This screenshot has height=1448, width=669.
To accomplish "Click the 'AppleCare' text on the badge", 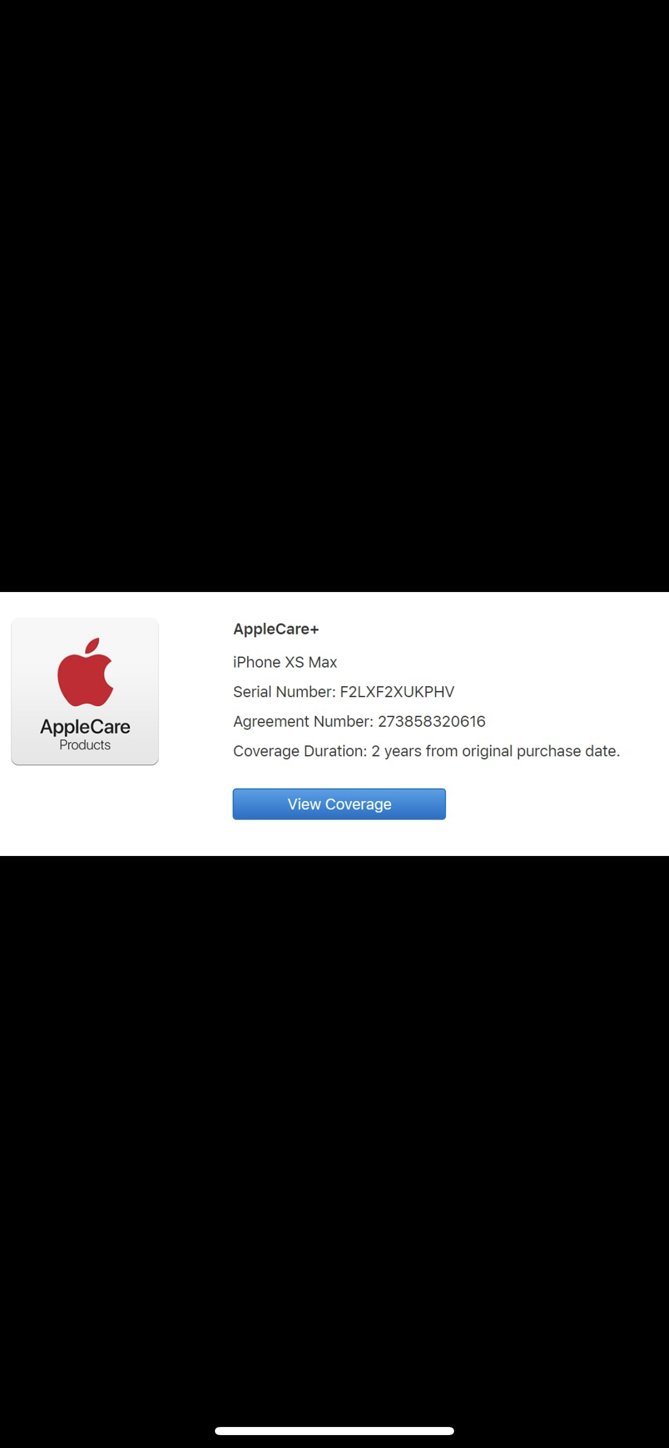I will click(x=85, y=727).
